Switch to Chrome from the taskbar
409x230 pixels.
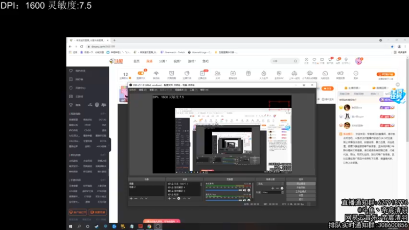149,226
